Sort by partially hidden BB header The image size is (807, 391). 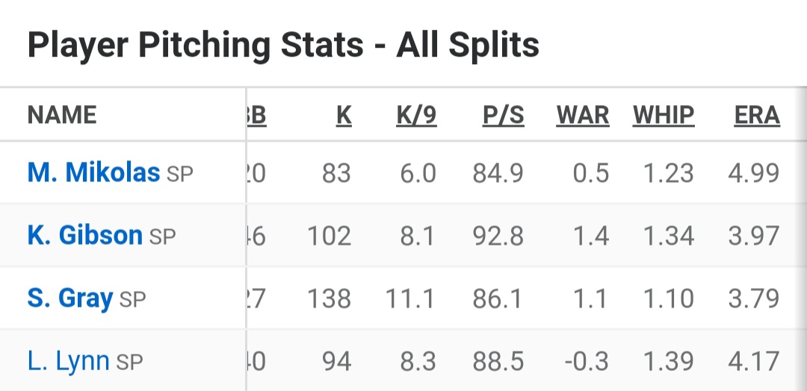pos(256,116)
